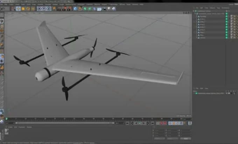
Task: Click the viewport orbit navigation icon
Action: pyautogui.click(x=188, y=13)
